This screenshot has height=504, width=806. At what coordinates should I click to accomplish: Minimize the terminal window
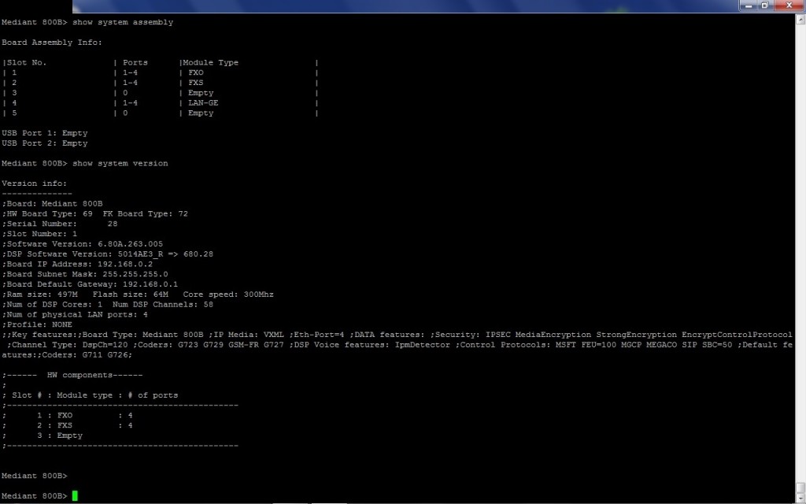click(x=749, y=6)
